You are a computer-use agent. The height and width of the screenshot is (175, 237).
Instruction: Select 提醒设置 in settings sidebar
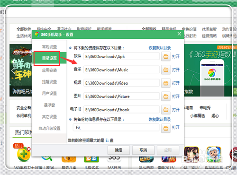click(x=49, y=82)
